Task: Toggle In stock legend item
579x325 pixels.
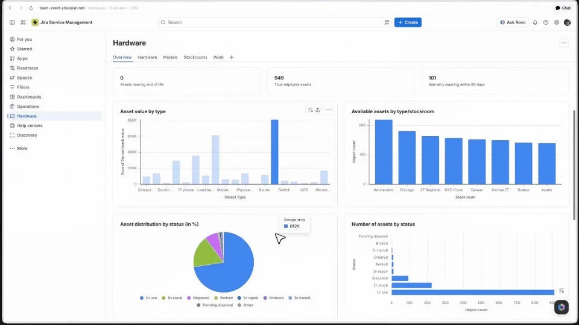Action: coord(172,298)
